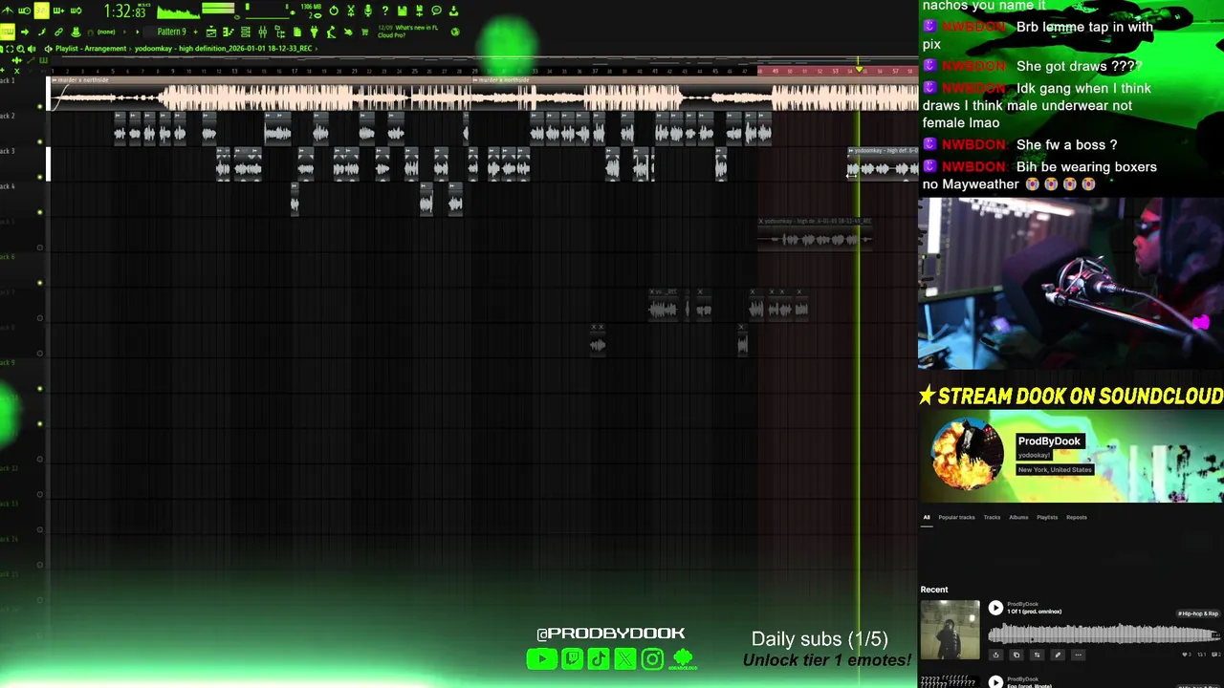Screen dimensions: 1224x688
Task: Expand arrow after the REC clip name
Action: 316,49
